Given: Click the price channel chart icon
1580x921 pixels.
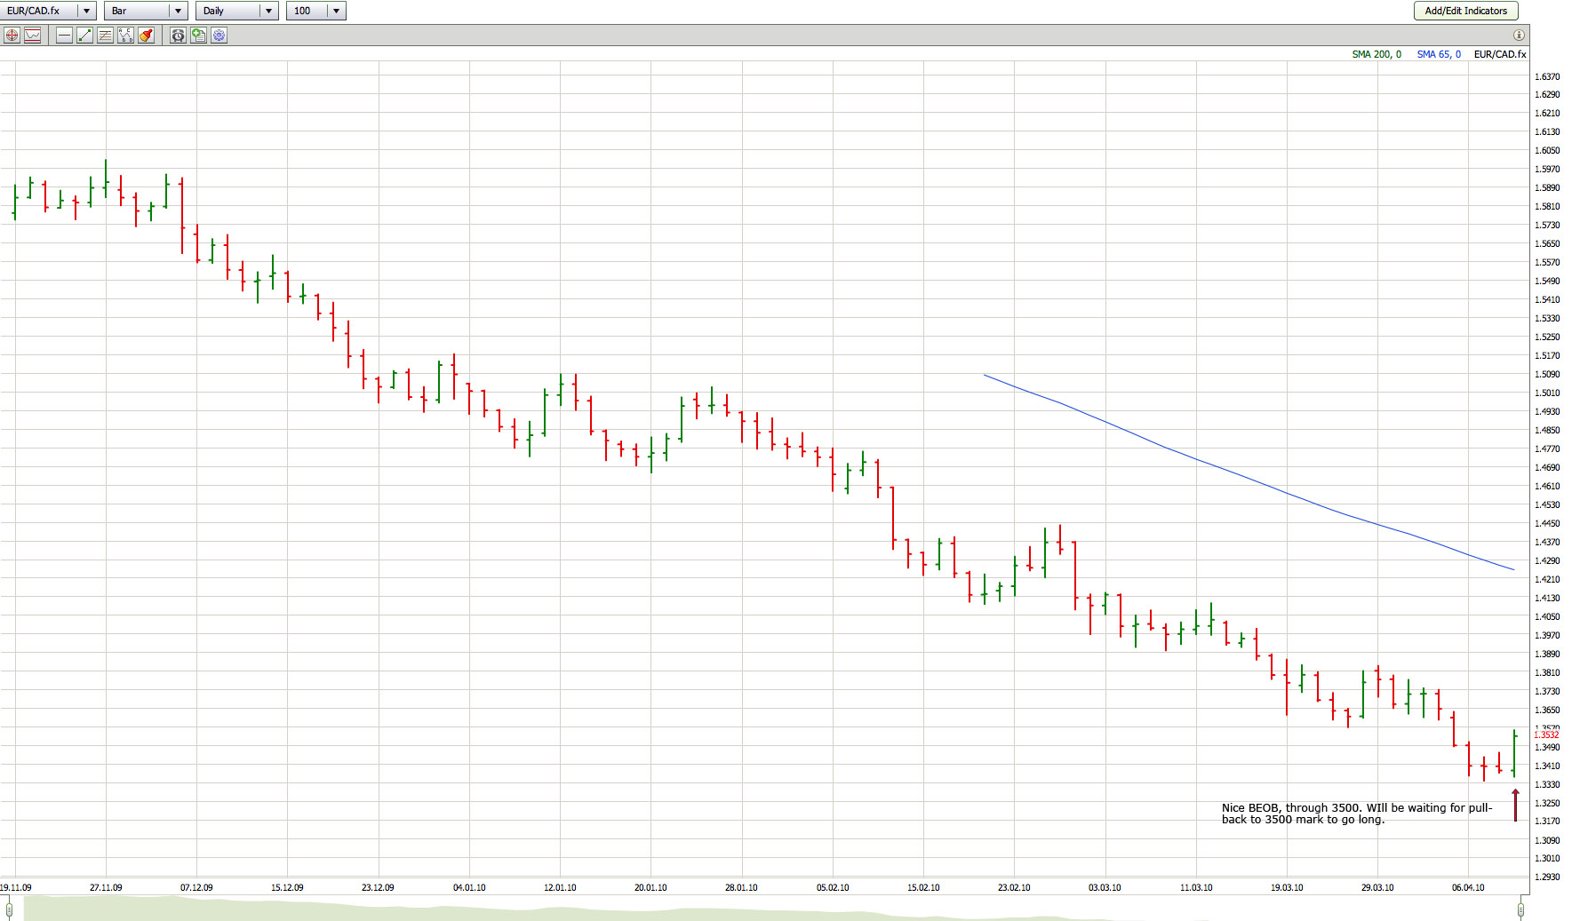Looking at the screenshot, I should coord(33,36).
